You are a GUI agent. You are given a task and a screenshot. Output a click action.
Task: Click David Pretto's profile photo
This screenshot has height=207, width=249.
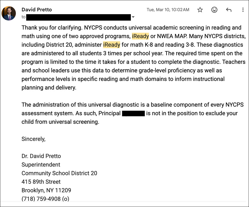pyautogui.click(x=9, y=13)
